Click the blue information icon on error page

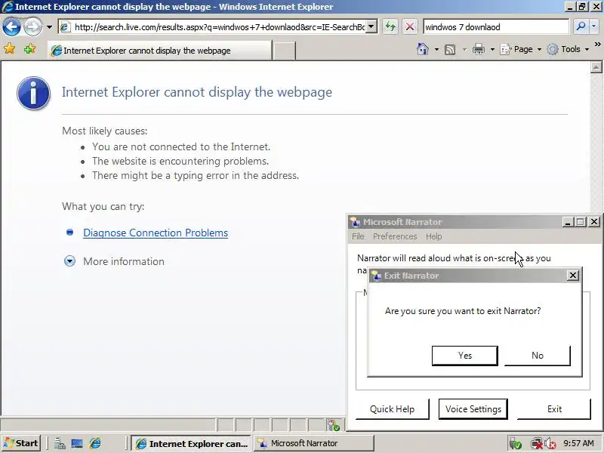[x=33, y=93]
